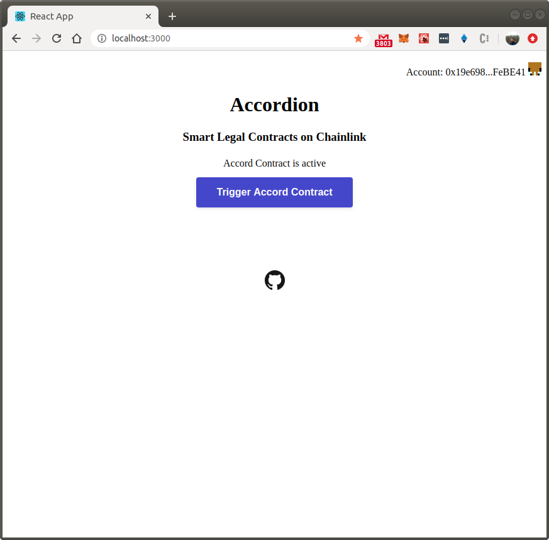Open a new browser tab
549x540 pixels.
[x=172, y=16]
